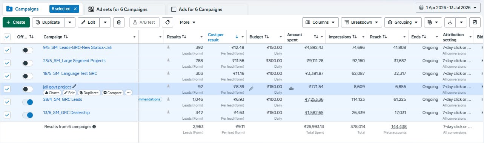Click the blue down arrow sorting Cost per result
The width and height of the screenshot is (484, 143).
[x=237, y=37]
